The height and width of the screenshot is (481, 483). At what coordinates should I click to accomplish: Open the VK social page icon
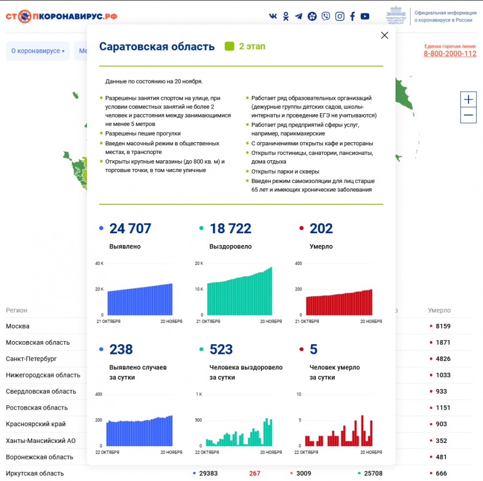tap(273, 16)
